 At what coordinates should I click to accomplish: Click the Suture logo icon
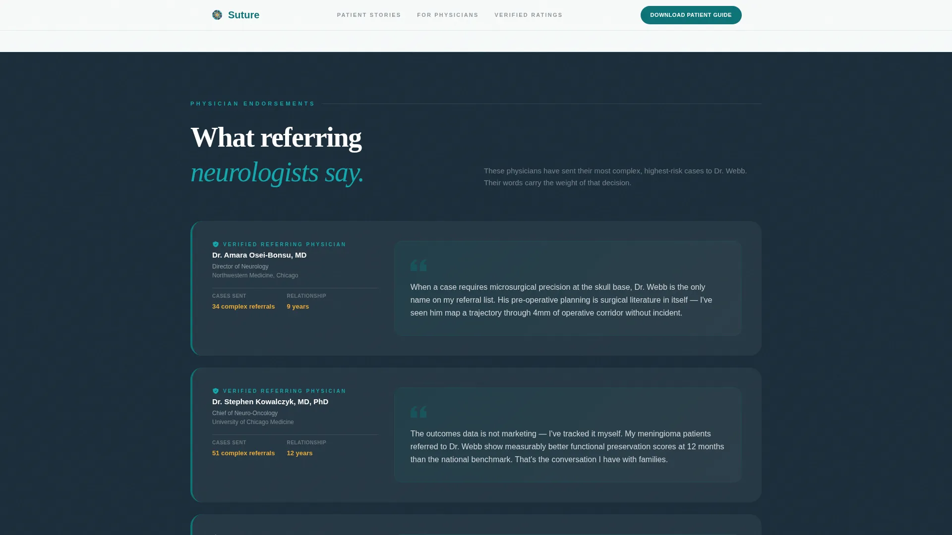click(217, 15)
